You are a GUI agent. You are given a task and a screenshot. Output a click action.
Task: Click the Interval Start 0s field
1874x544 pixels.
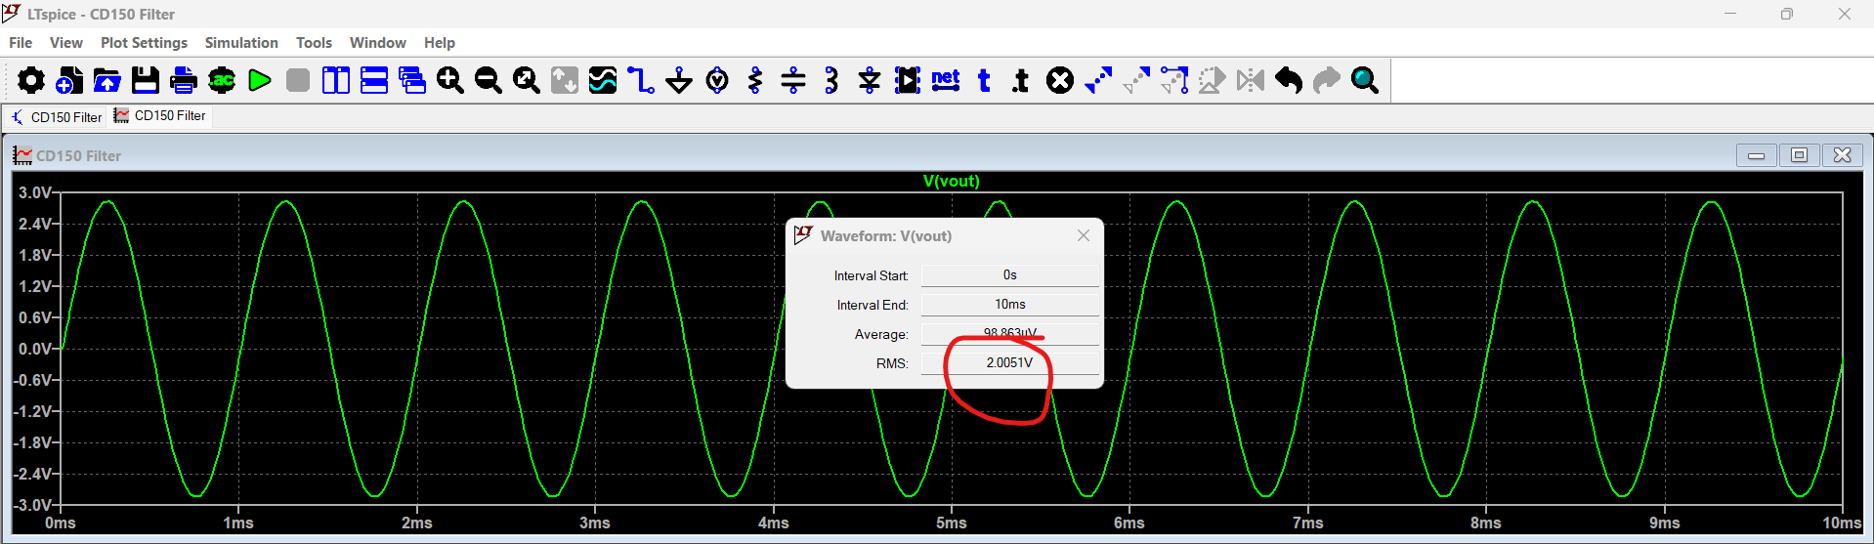pos(1009,275)
